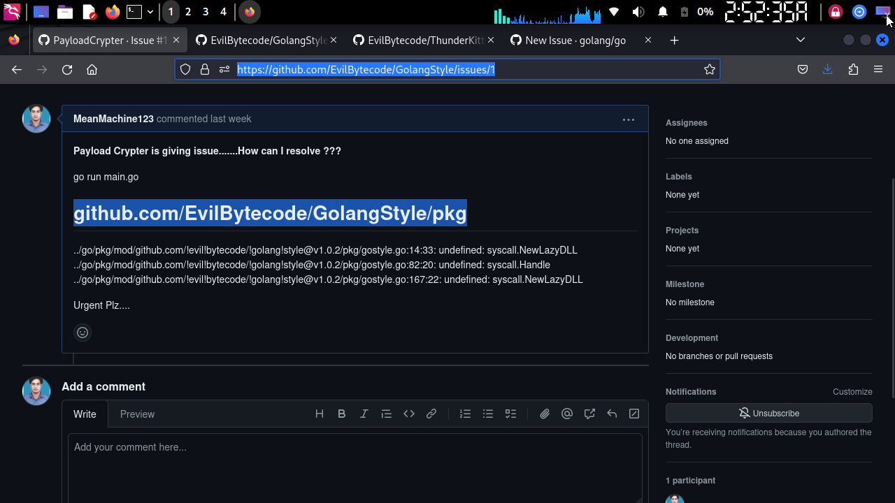Open the Projects sidebar section
This screenshot has height=503, width=895.
click(x=682, y=231)
